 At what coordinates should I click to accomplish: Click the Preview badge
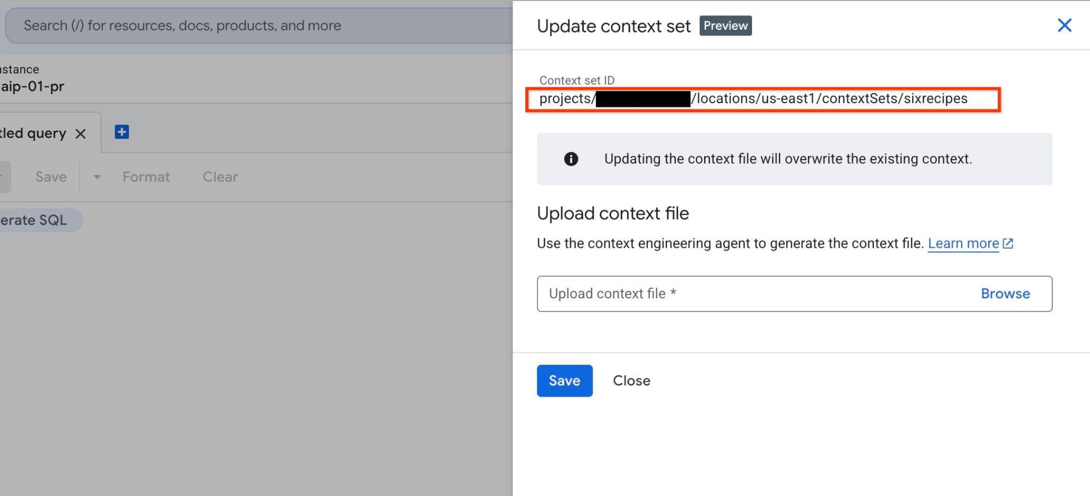[x=725, y=26]
